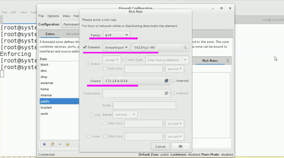This screenshot has width=284, height=158.
Task: Maximize the Firewall Configuration window
Action: click(x=221, y=8)
